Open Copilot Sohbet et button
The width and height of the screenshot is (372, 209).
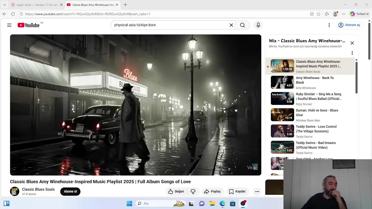(360, 14)
